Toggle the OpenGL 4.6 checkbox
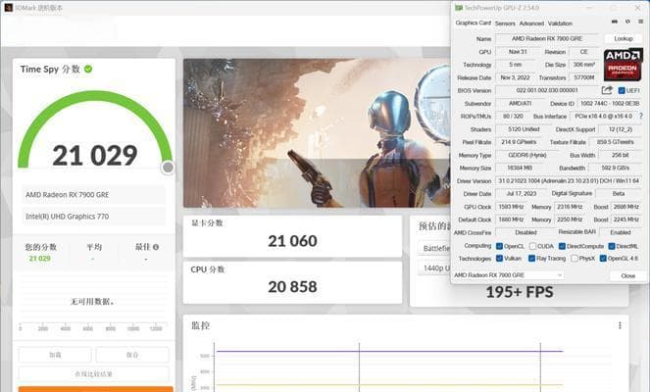This screenshot has height=392, width=650. coord(603,258)
